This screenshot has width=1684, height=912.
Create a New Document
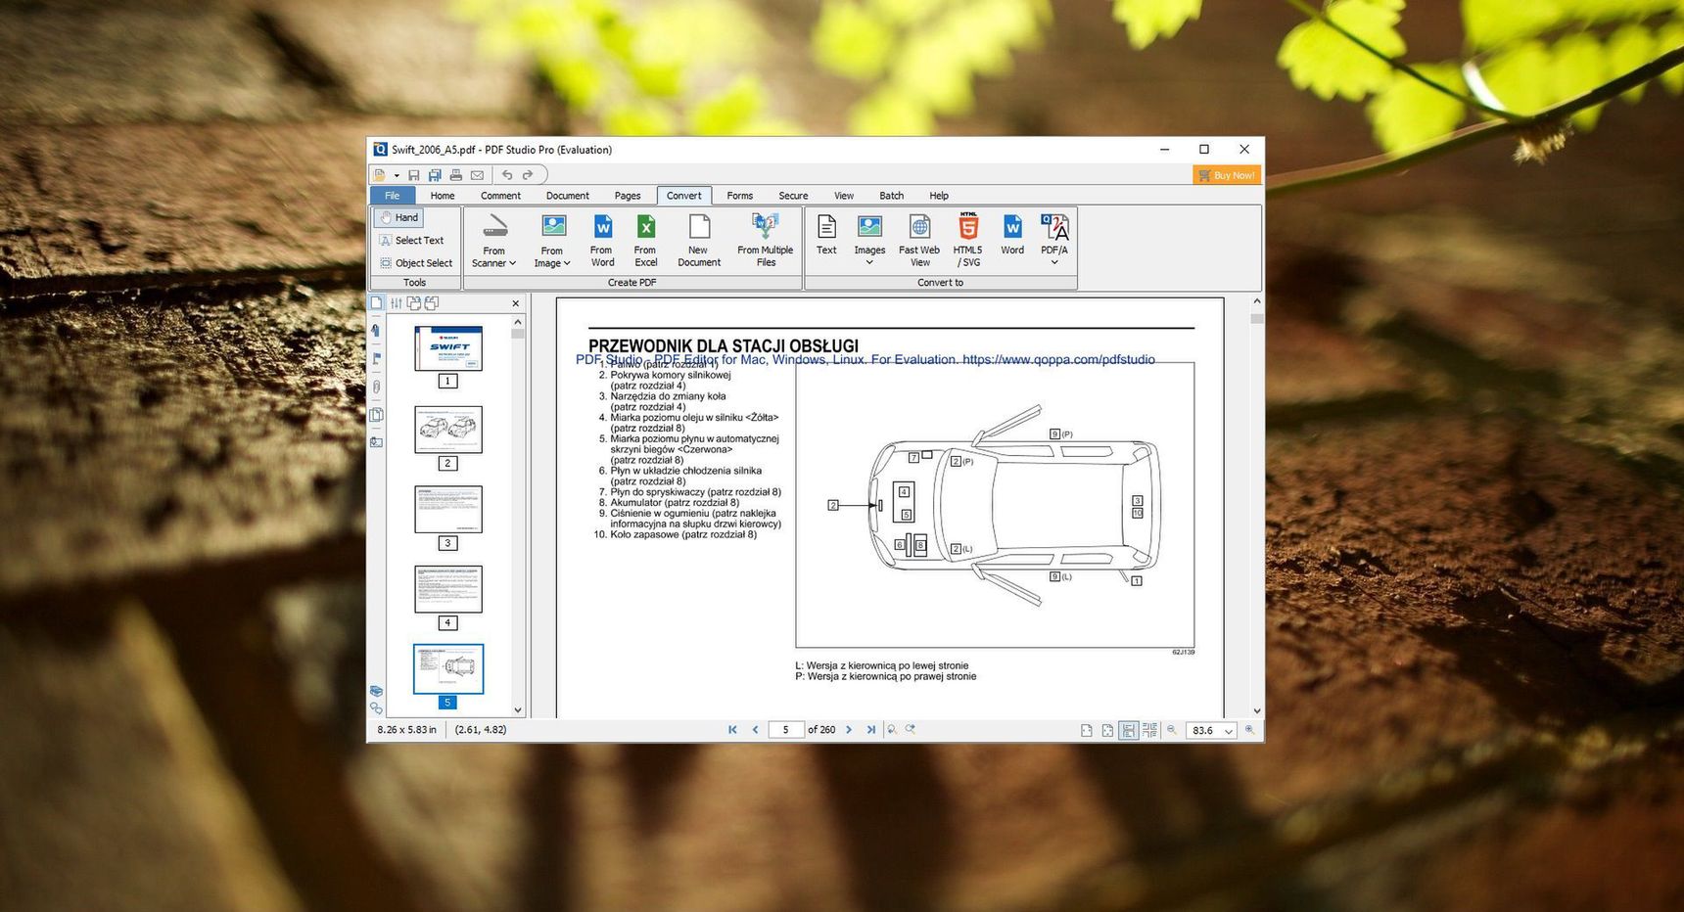tap(699, 241)
